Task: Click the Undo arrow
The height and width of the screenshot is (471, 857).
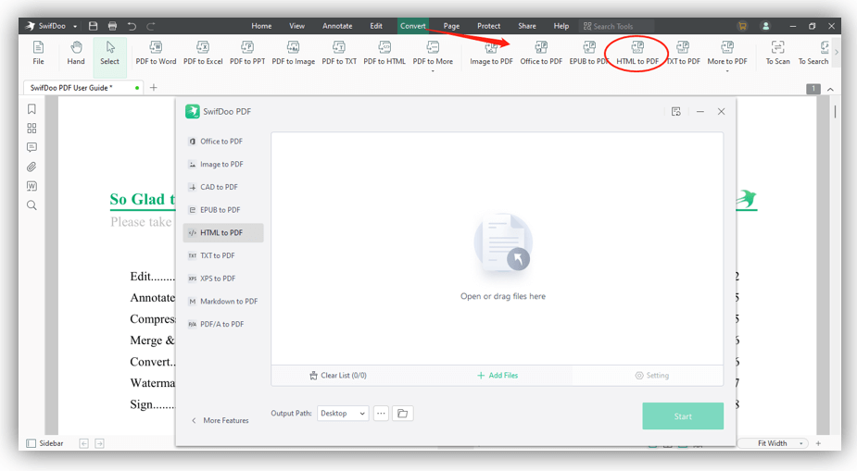Action: (132, 26)
